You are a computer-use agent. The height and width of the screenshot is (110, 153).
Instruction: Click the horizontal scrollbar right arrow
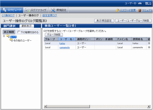click(x=149, y=106)
